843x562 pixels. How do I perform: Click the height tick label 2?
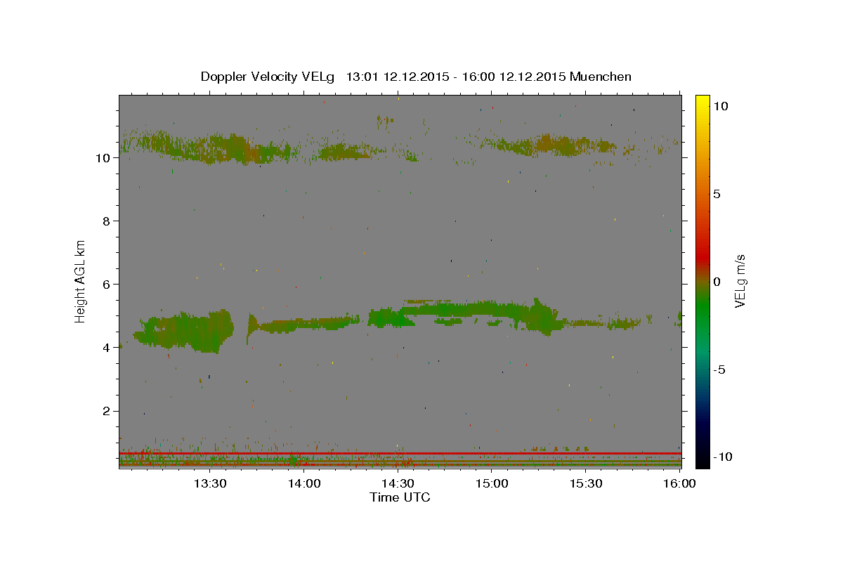coord(107,411)
